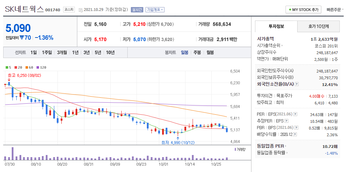Select the 월봉 candle chart
The image size is (349, 172).
point(210,53)
